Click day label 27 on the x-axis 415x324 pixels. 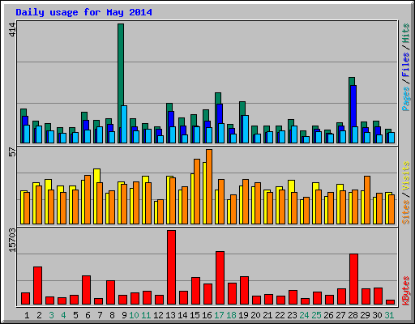click(340, 315)
